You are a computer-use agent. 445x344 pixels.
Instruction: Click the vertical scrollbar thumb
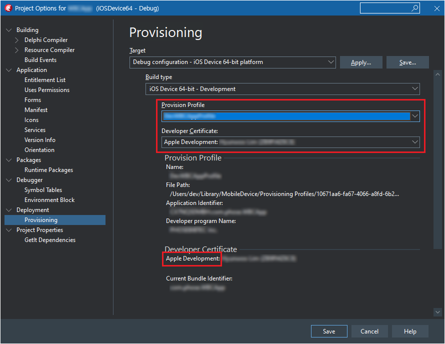coord(437,163)
